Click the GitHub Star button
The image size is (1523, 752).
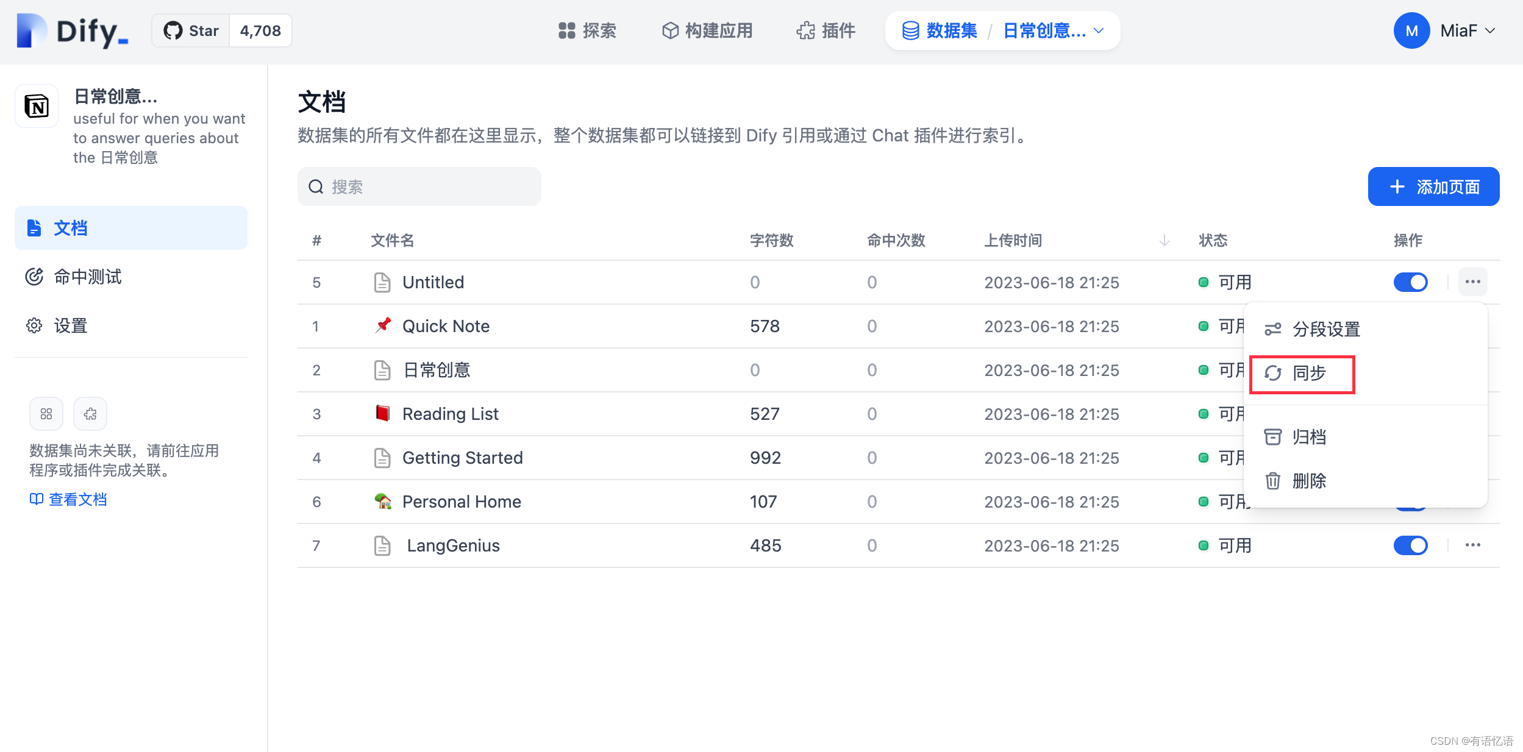(x=191, y=31)
